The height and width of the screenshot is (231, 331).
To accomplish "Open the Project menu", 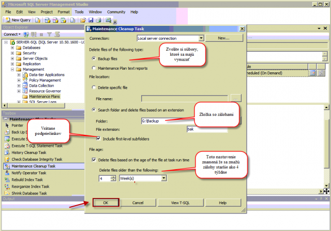I will coord(47,12).
